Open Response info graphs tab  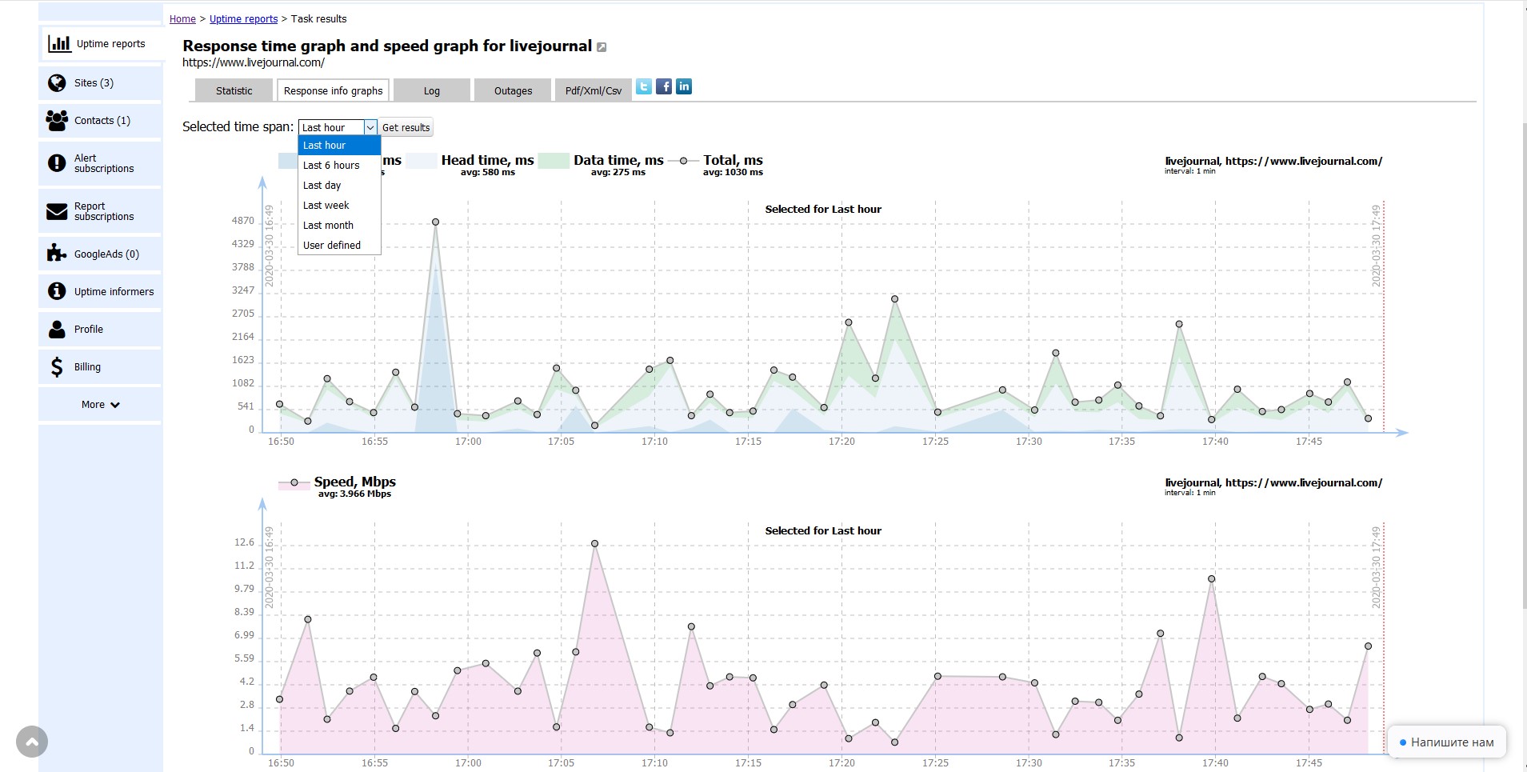[333, 90]
